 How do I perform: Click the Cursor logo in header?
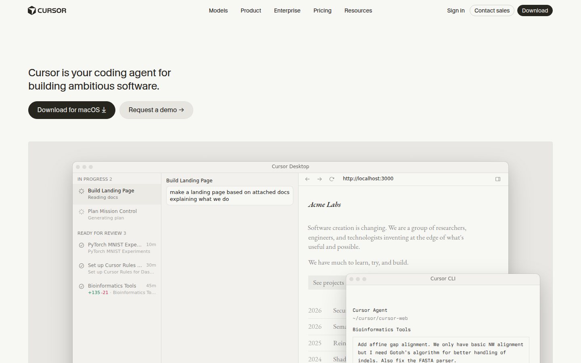point(47,10)
